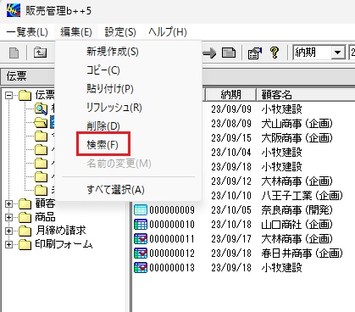Click the magnifier search folder tree icon
This screenshot has width=355, height=312.
[x=41, y=109]
